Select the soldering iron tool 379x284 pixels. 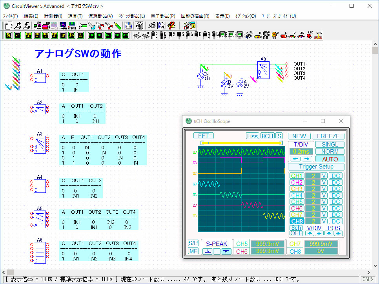[91, 26]
